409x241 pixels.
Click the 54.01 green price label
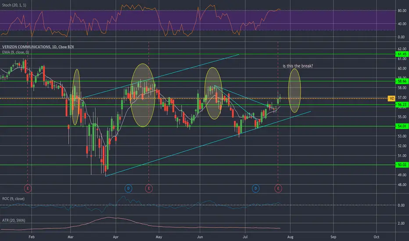[402, 126]
